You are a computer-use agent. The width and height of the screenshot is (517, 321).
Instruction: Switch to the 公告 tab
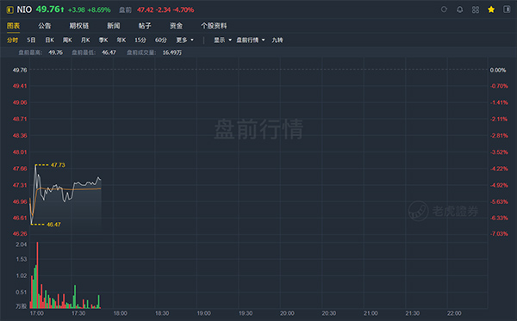click(44, 26)
